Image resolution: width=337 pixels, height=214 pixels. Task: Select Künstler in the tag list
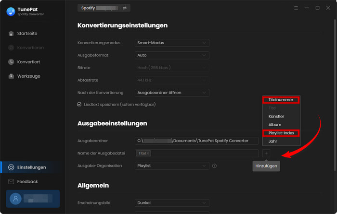click(x=276, y=117)
